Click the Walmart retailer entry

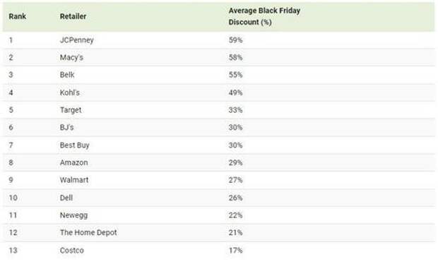(x=74, y=180)
